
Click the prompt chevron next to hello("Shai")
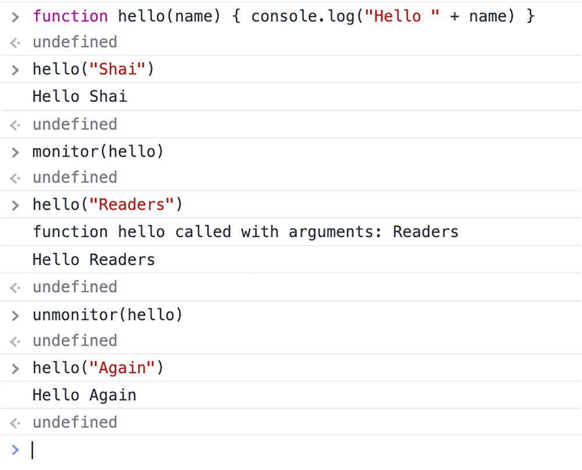pyautogui.click(x=16, y=70)
